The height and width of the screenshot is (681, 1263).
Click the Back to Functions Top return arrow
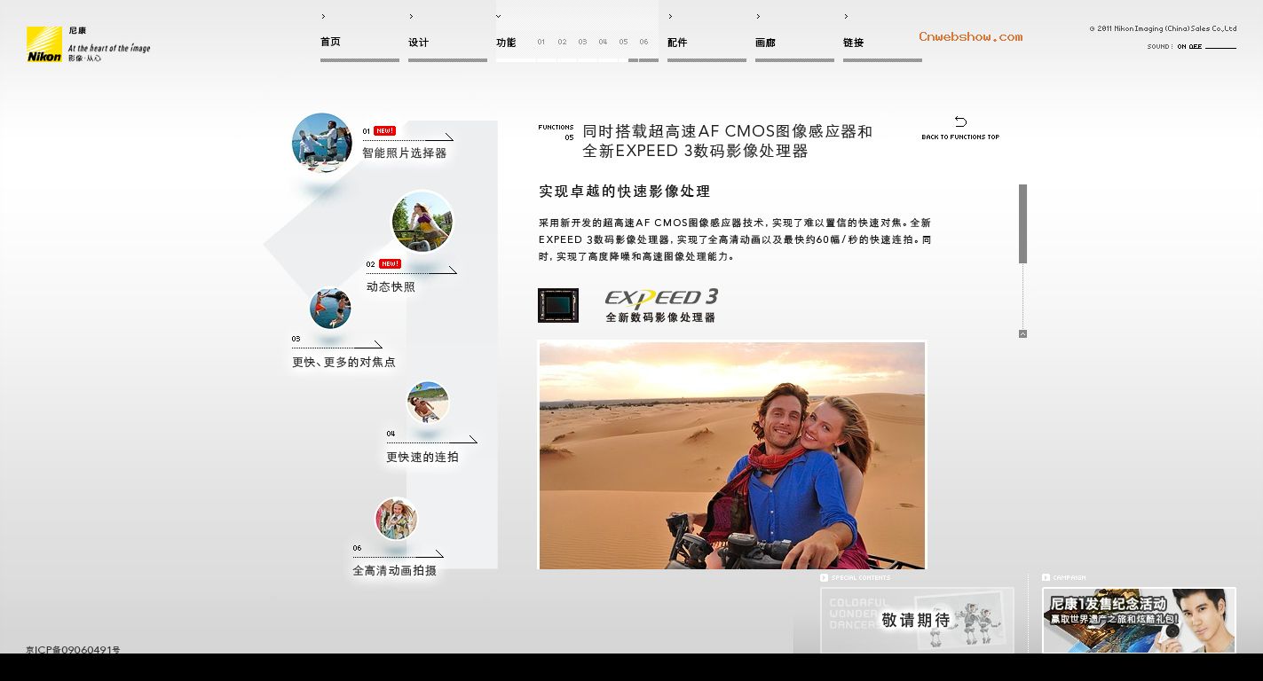tap(960, 121)
